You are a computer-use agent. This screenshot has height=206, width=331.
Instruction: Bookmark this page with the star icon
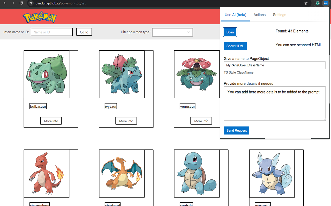[306, 3]
